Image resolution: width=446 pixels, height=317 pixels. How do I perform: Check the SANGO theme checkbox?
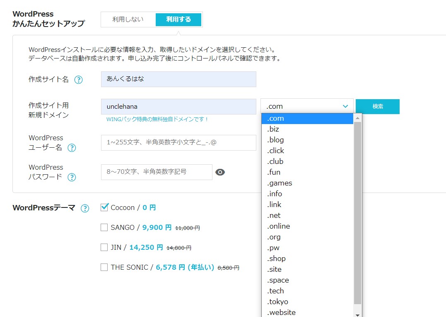[104, 227]
